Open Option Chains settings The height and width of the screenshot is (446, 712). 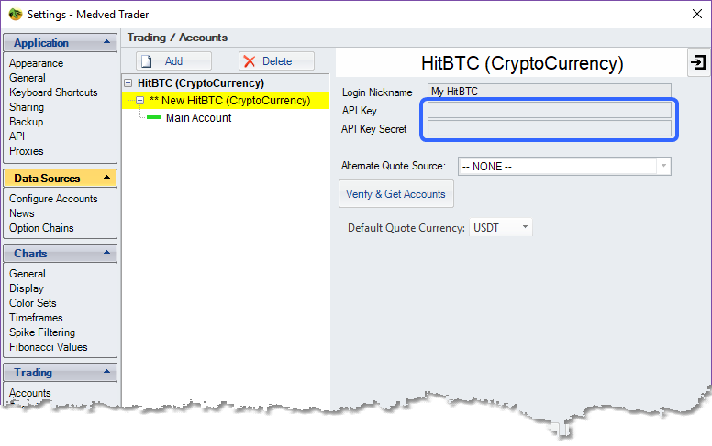(x=41, y=228)
